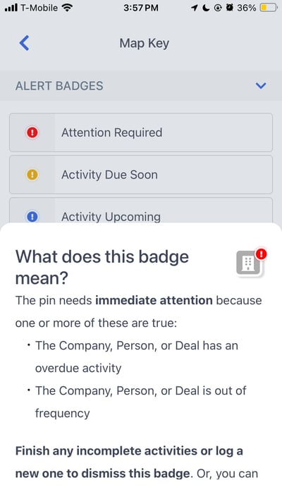Click the 'What does this badge mean?' heading
Image resolution: width=282 pixels, height=502 pixels.
(102, 268)
